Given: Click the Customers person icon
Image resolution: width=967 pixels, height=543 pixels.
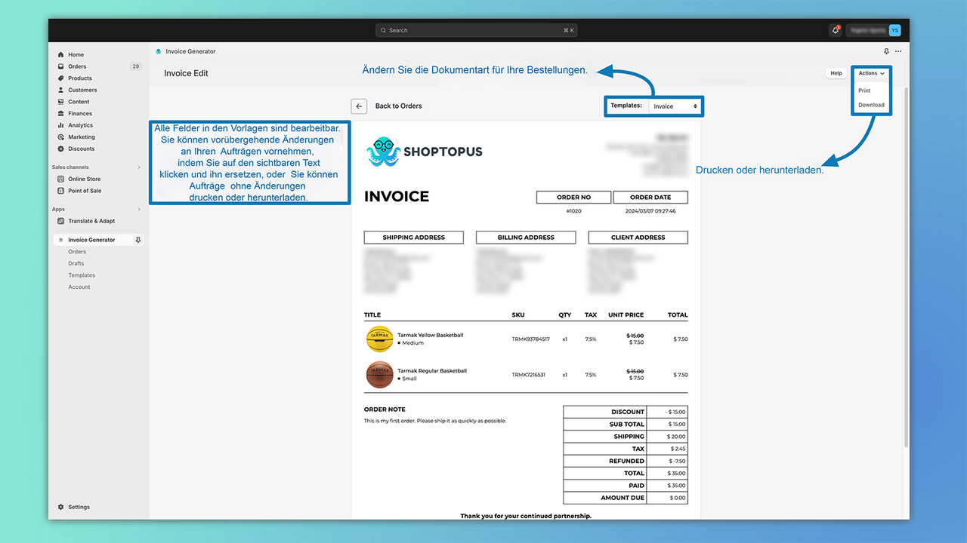Looking at the screenshot, I should pos(60,90).
